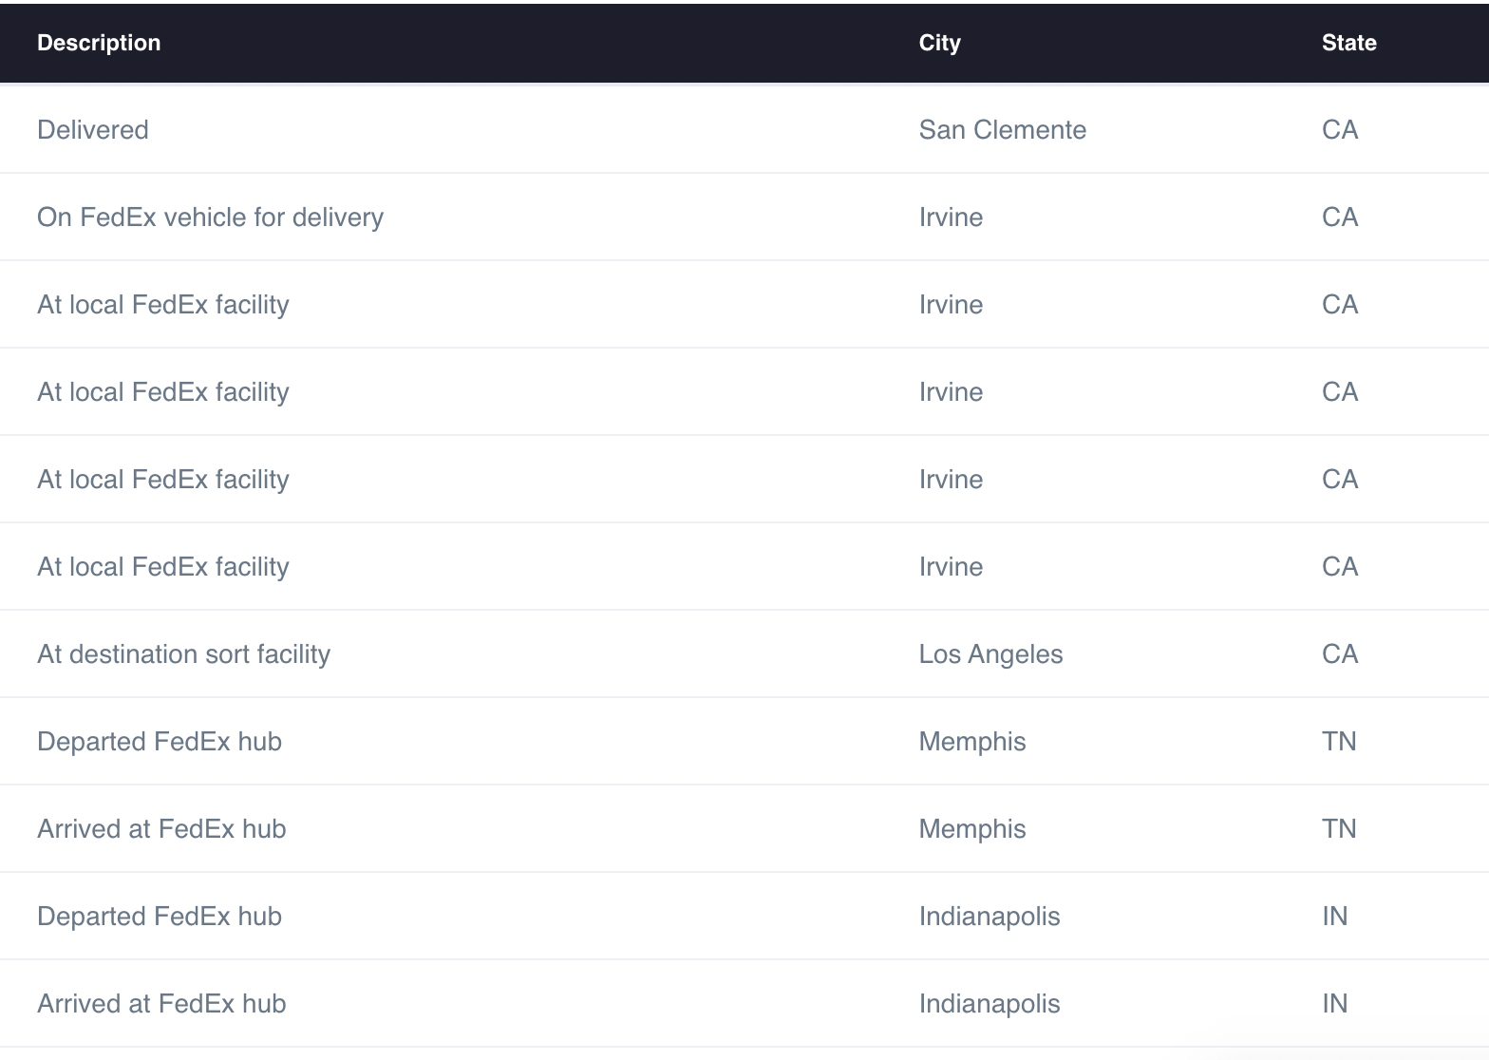1489x1060 pixels.
Task: Select Departed FedEx hub entry for Indianapolis
Action: tap(160, 917)
